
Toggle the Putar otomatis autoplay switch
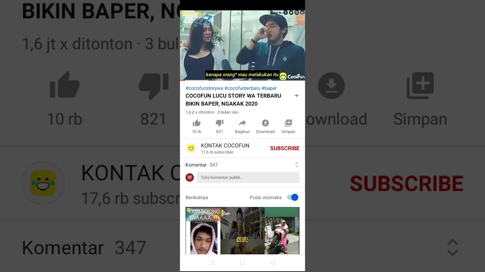(293, 197)
